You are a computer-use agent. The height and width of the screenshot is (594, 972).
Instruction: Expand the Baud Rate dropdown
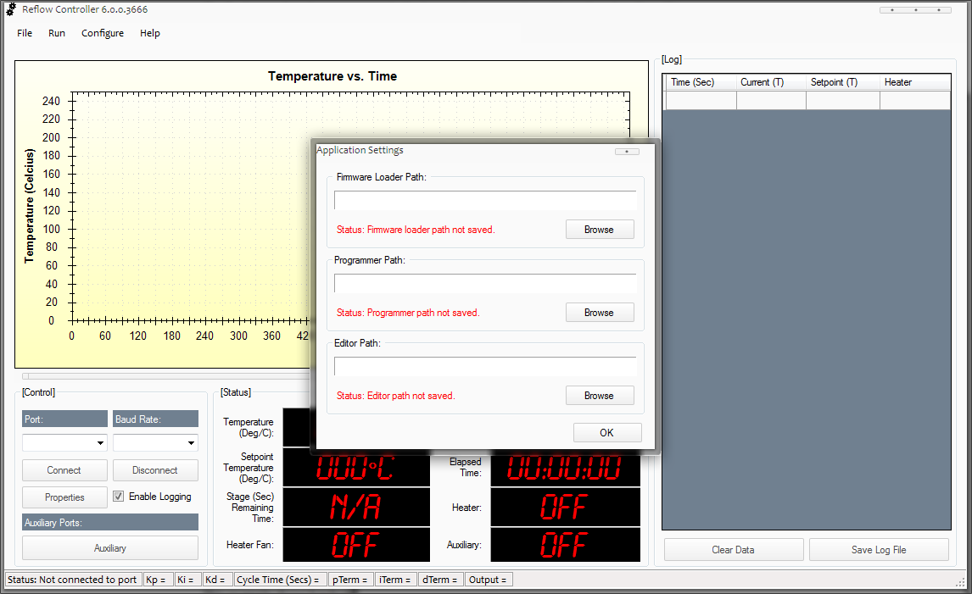[x=191, y=442]
